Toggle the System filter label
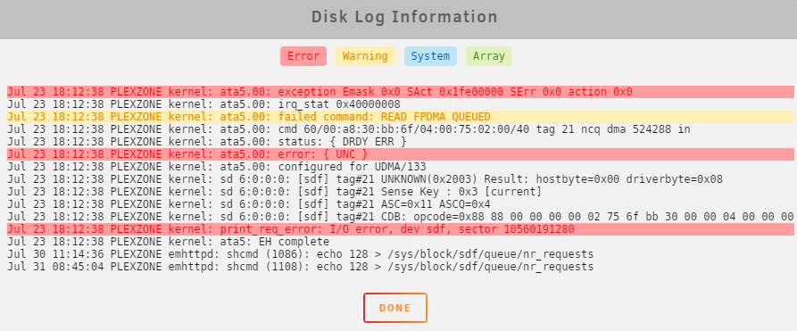Screen dimensions: 797x331 click(430, 56)
